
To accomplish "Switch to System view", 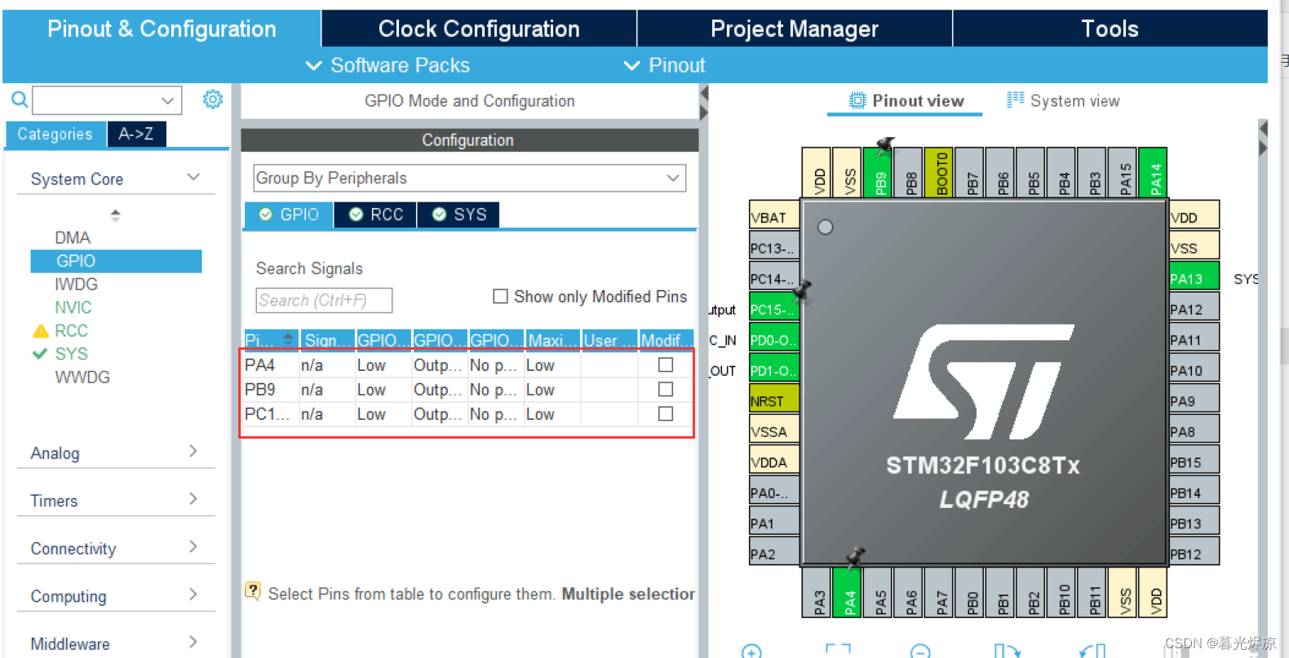I will [1063, 100].
